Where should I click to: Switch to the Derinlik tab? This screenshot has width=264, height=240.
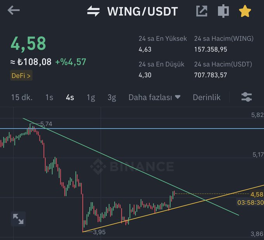click(207, 97)
